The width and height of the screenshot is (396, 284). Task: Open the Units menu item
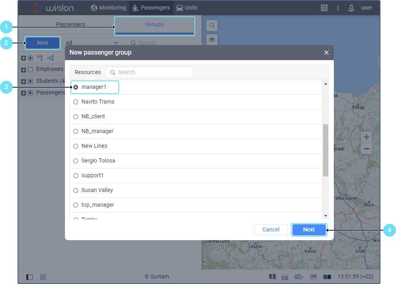pyautogui.click(x=186, y=8)
